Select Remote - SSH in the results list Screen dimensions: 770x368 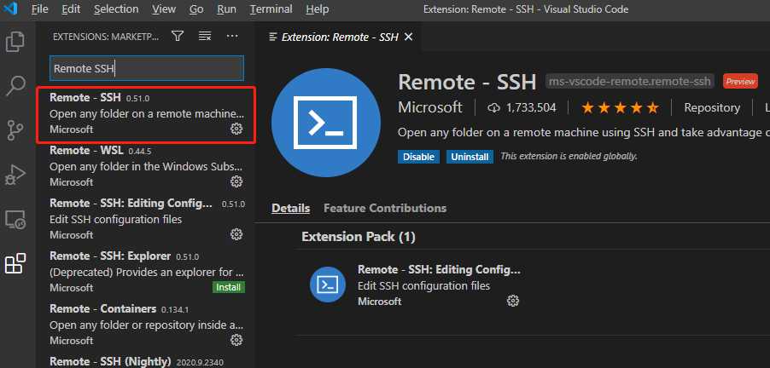tap(146, 115)
